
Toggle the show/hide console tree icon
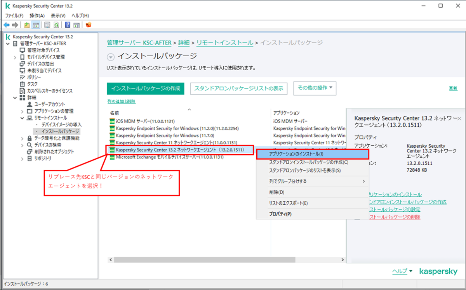35,25
